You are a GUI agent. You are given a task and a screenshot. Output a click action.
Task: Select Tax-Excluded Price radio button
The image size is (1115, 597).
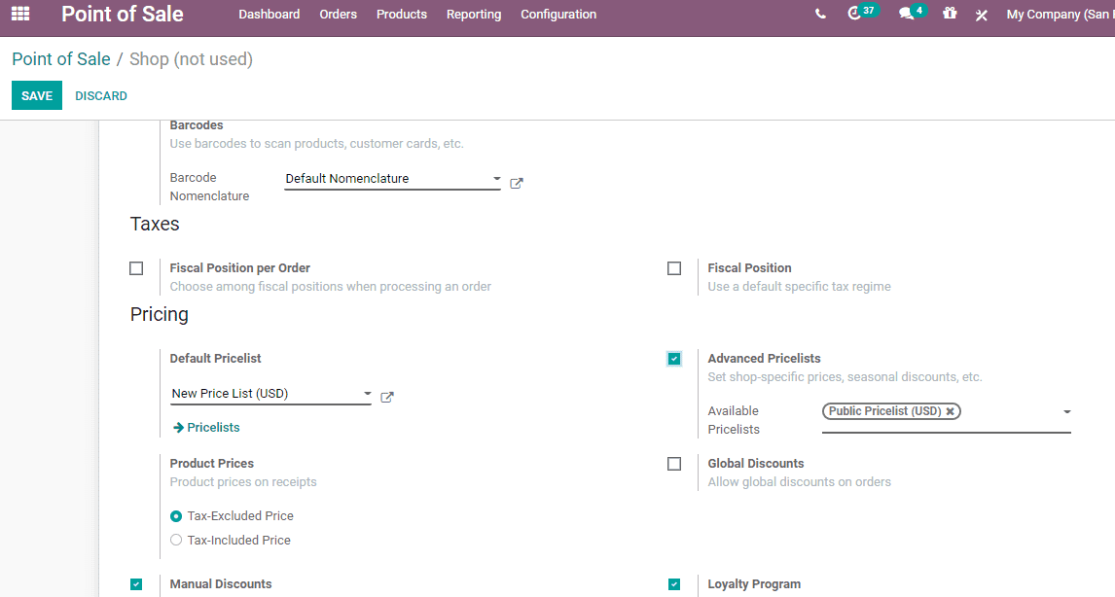click(176, 516)
